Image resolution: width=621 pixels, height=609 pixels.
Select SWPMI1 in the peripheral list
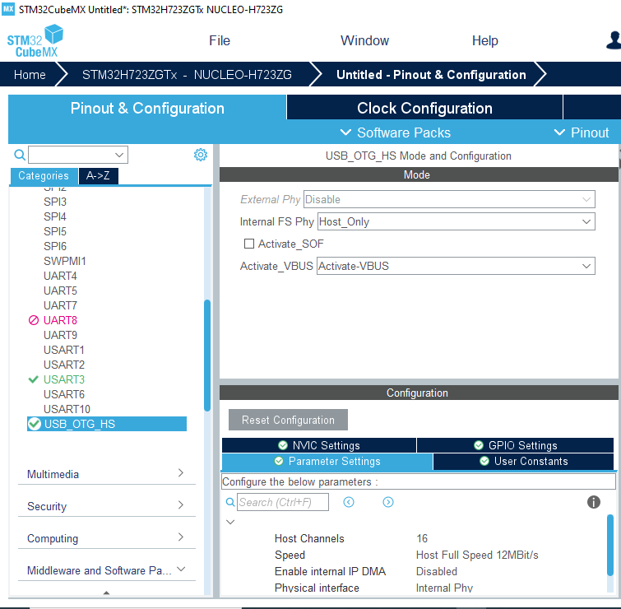pos(64,261)
